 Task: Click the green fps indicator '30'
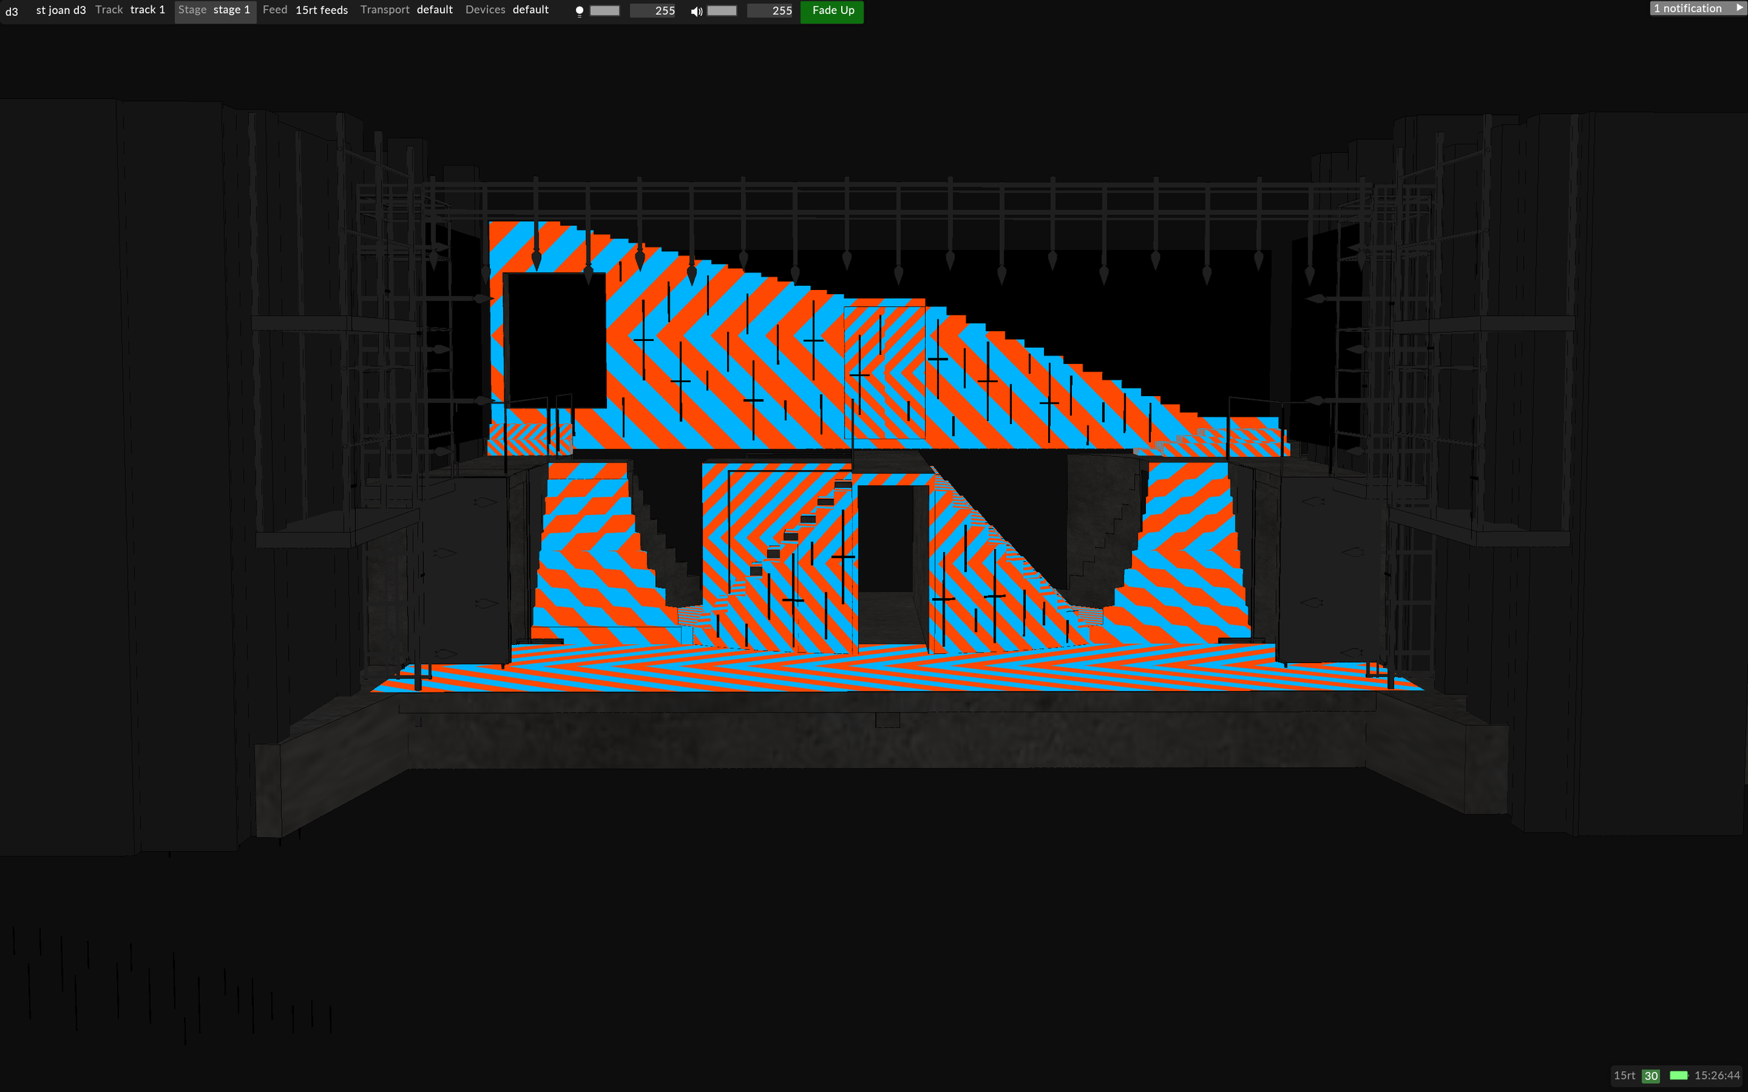coord(1652,1076)
